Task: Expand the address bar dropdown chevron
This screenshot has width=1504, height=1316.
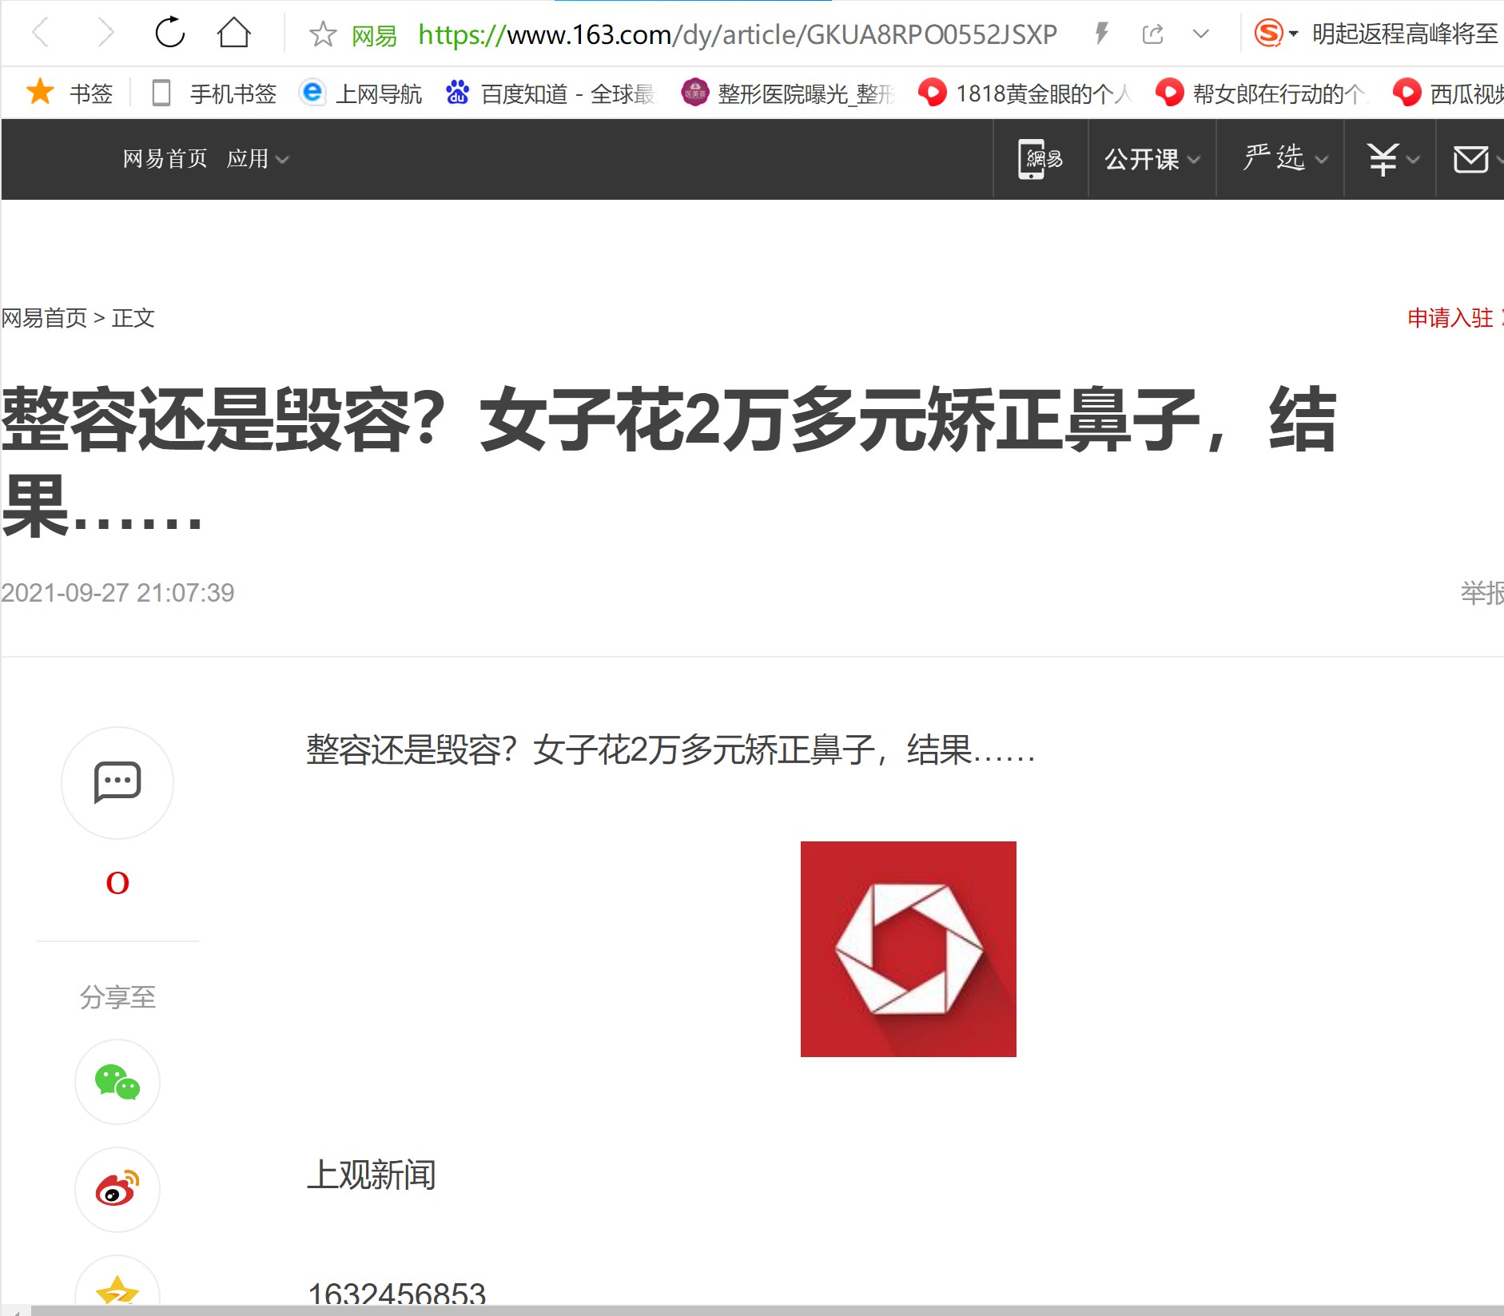Action: click(x=1200, y=34)
